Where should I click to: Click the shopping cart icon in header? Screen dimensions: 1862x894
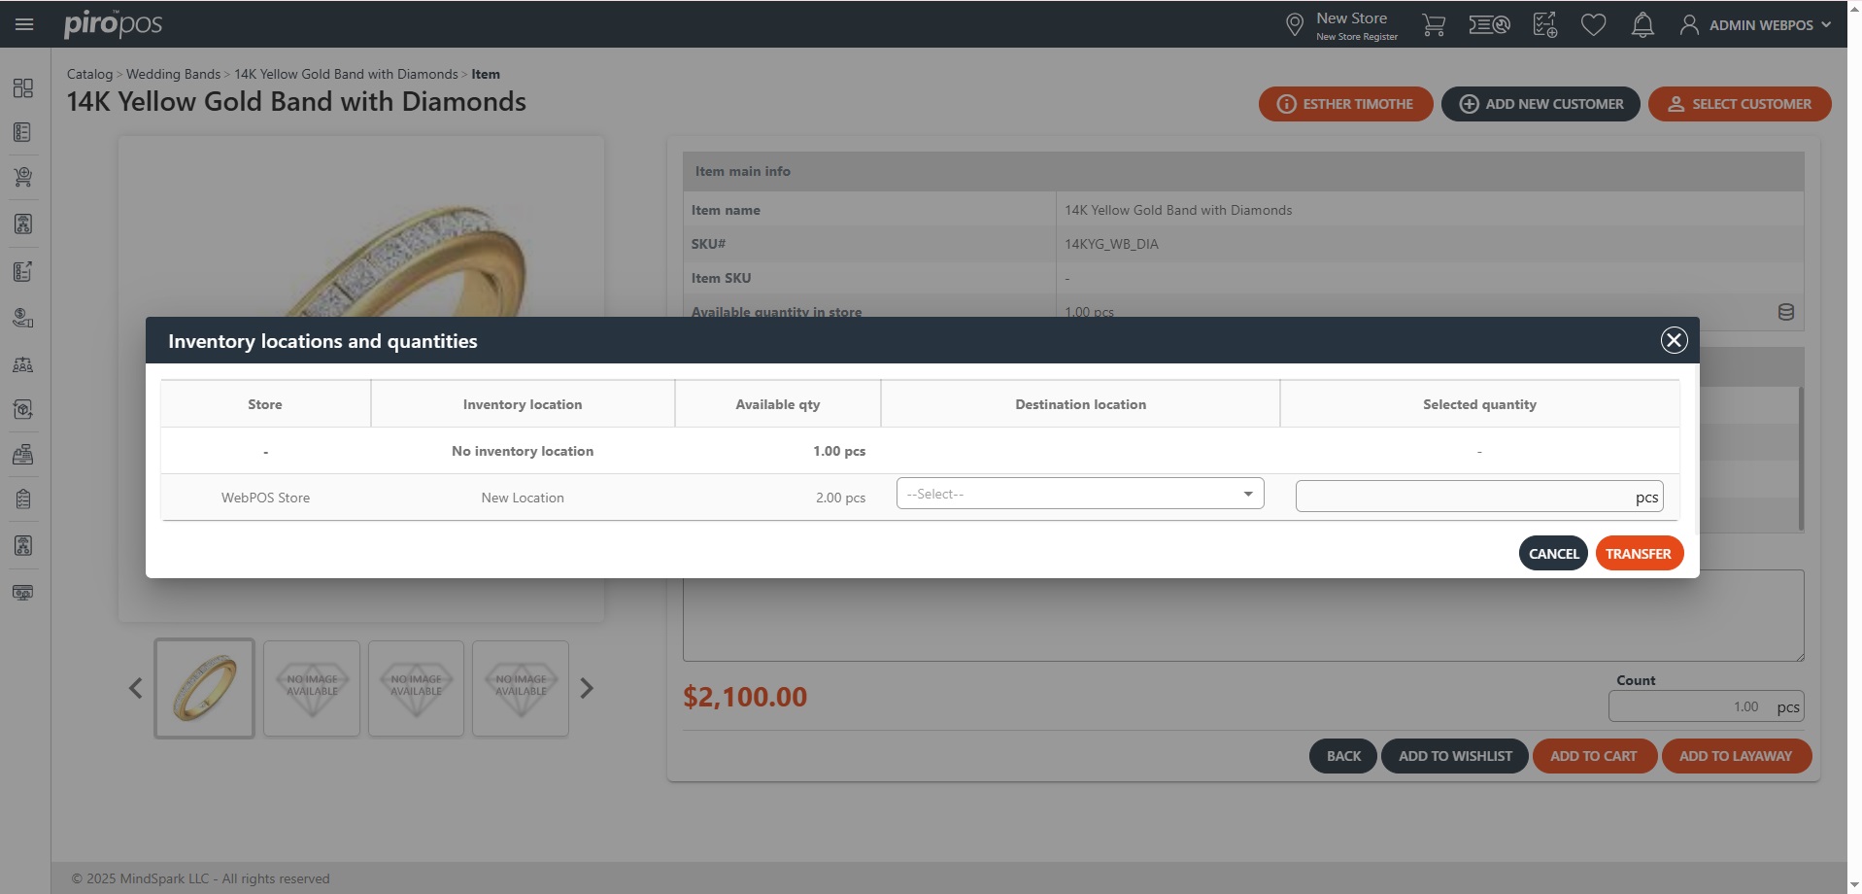(x=1434, y=24)
